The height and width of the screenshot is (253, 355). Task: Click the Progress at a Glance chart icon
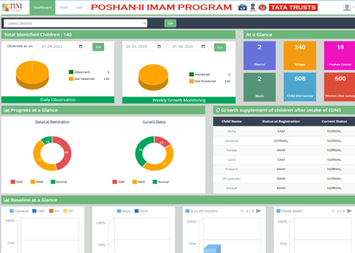[x=7, y=110]
